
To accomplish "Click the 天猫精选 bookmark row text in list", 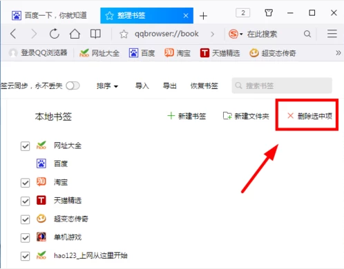I will (x=68, y=201).
